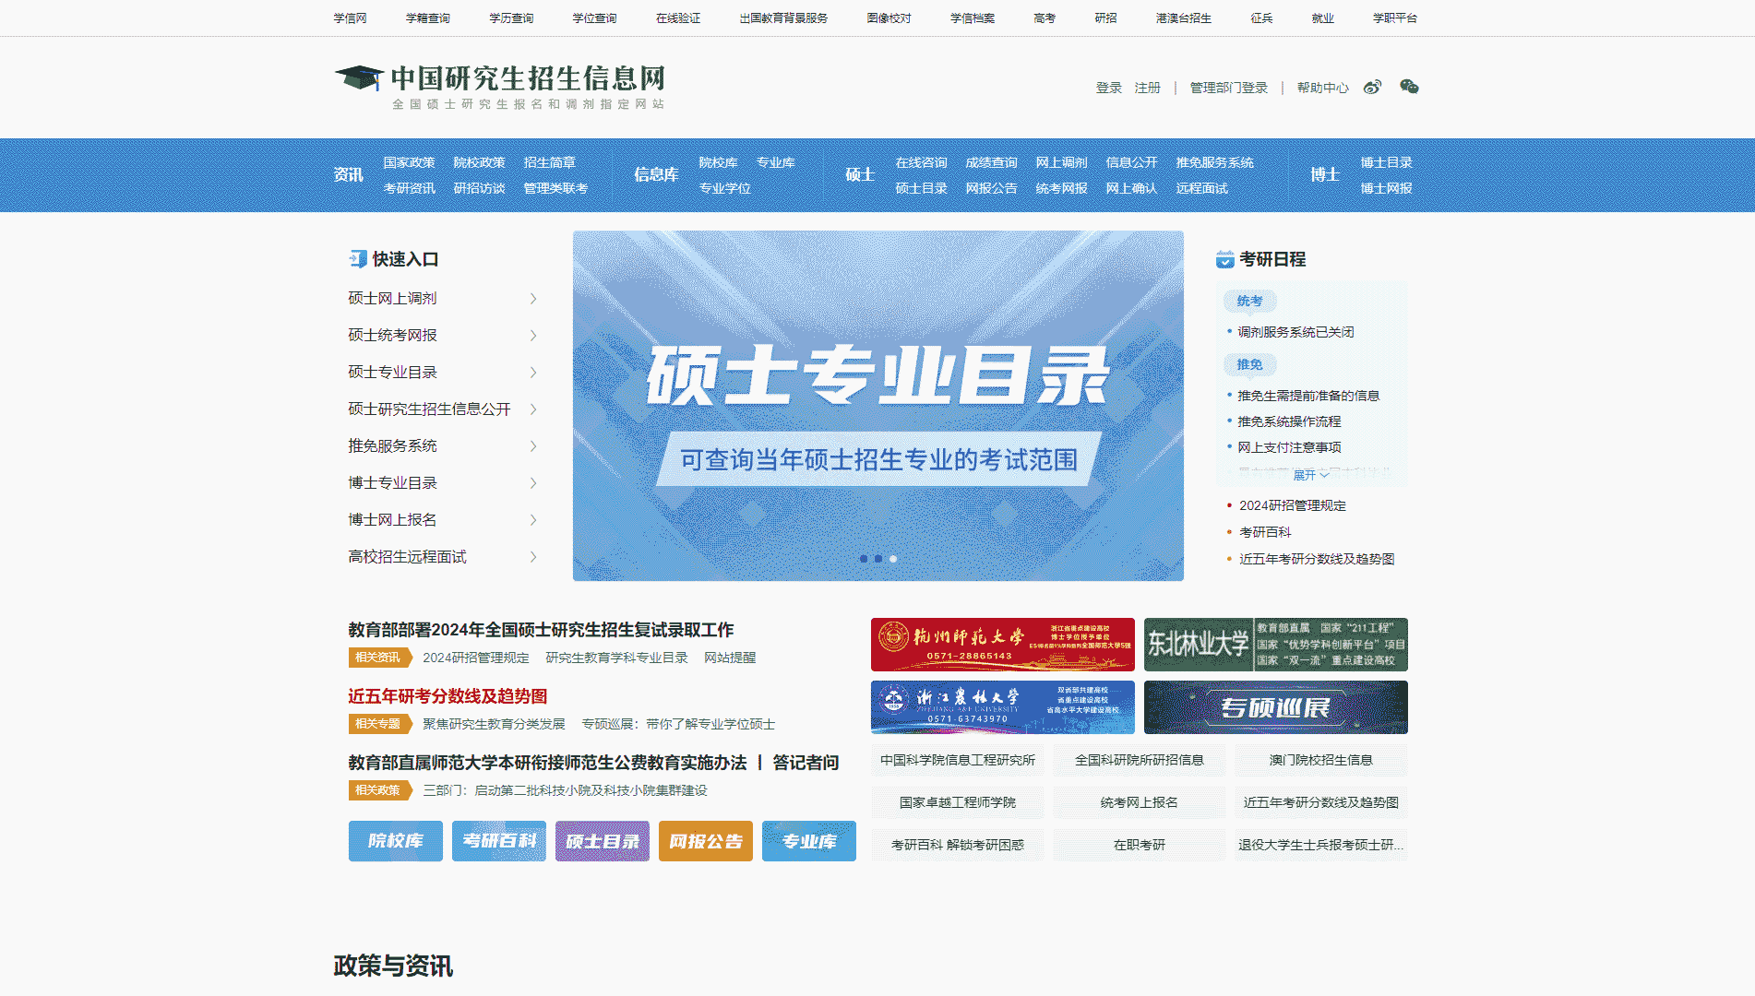Screen dimensions: 1755x996
Task: Click the 快速入口 section icon
Action: [358, 259]
